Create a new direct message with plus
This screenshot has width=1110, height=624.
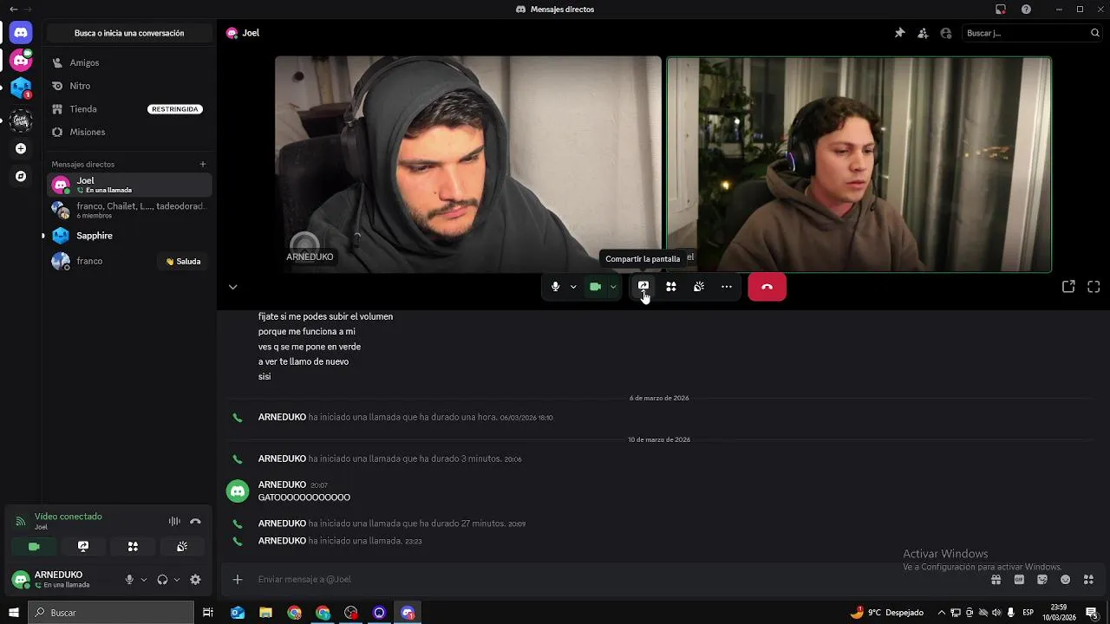tap(203, 164)
